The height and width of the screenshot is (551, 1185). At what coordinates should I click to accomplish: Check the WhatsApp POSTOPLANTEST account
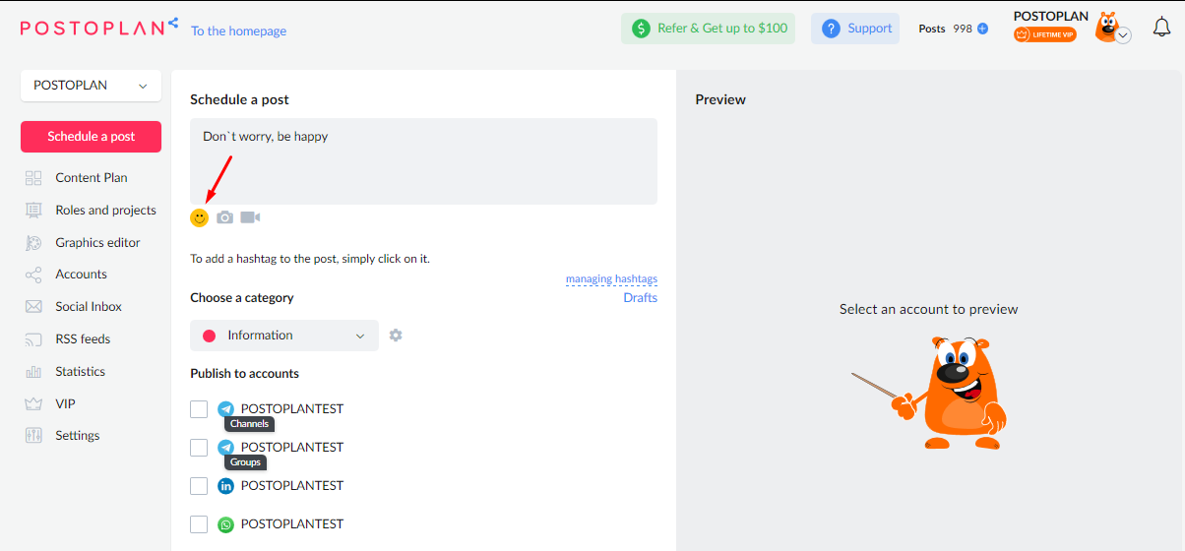pyautogui.click(x=199, y=524)
